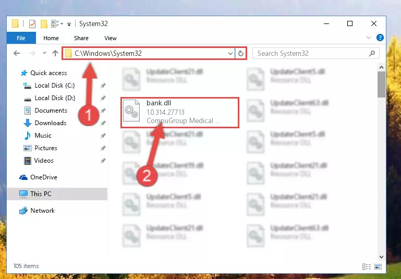Screen dimensions: 401x279
Task: Click the pin icon beside Downloads
Action: point(103,123)
